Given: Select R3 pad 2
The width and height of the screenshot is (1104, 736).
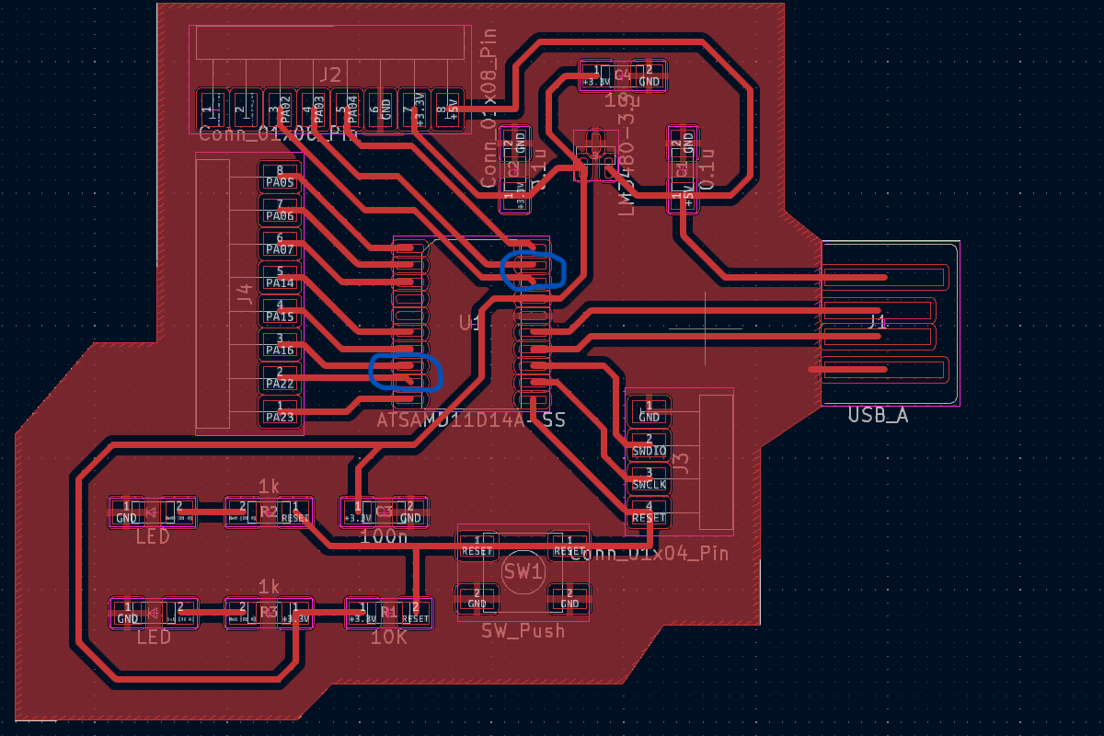Looking at the screenshot, I should point(243,613).
